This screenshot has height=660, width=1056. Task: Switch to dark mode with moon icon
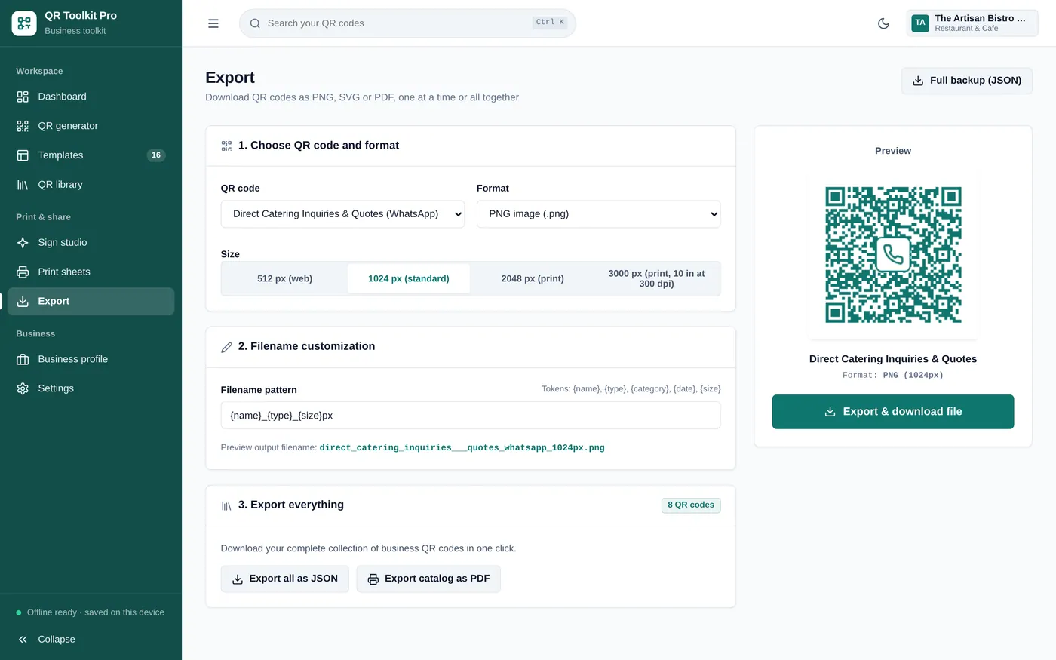coord(883,23)
